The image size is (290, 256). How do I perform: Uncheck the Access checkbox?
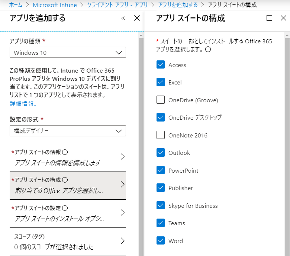[161, 64]
